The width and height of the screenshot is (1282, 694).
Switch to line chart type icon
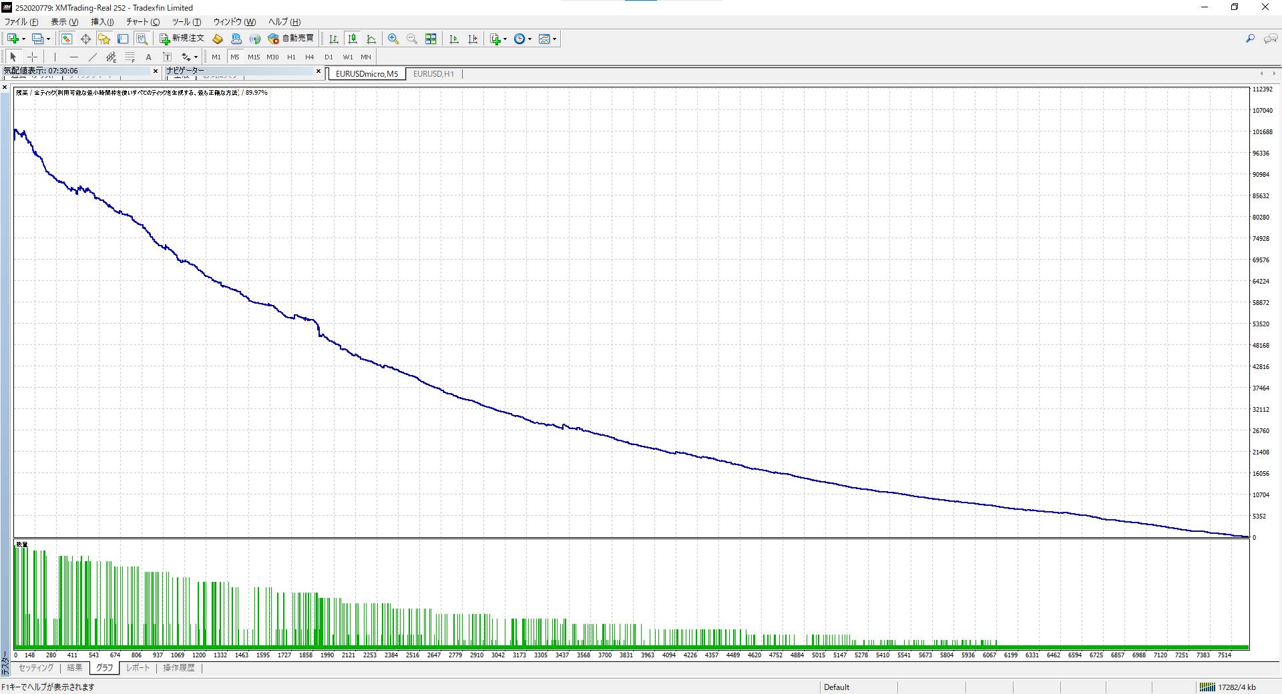point(371,39)
